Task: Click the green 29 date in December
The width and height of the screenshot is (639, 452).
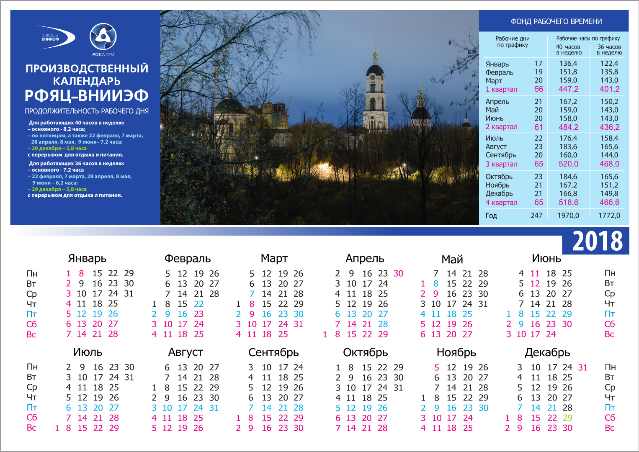Action: point(567,418)
